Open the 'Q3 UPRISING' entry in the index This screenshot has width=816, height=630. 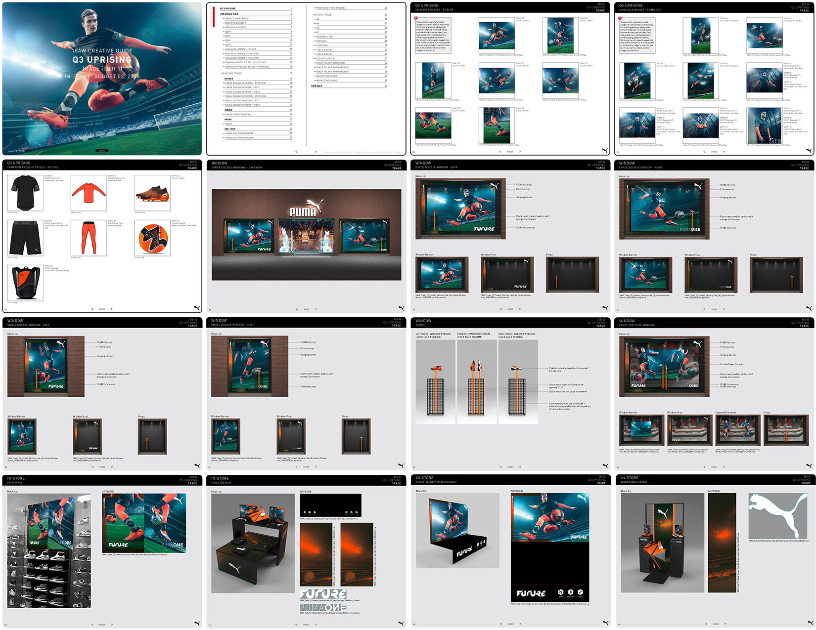pos(256,8)
